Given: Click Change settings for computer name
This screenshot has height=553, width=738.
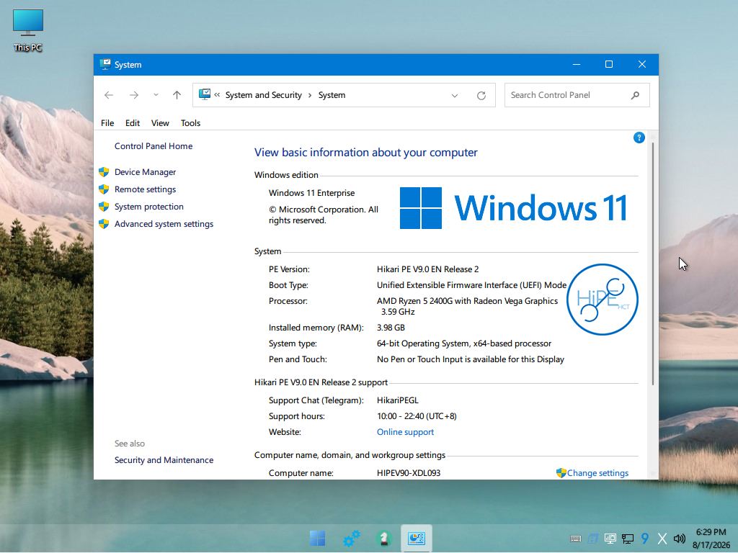Looking at the screenshot, I should [x=597, y=473].
